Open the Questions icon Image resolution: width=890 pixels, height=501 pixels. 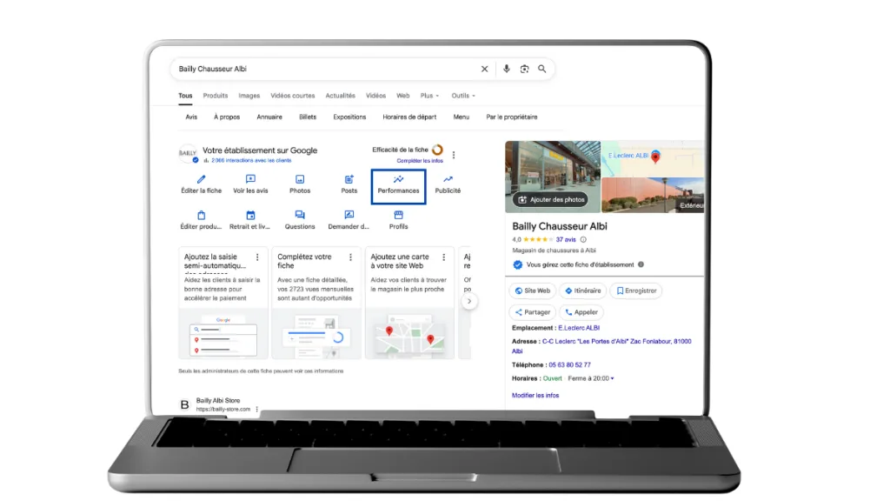tap(300, 215)
